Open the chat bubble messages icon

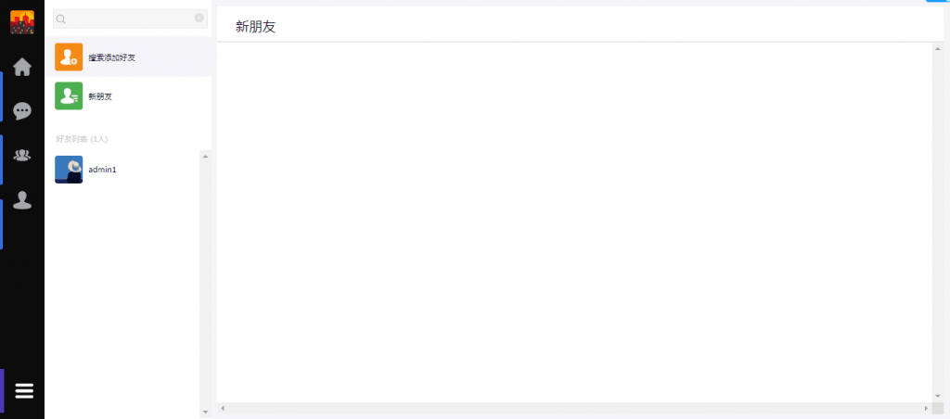[x=22, y=111]
